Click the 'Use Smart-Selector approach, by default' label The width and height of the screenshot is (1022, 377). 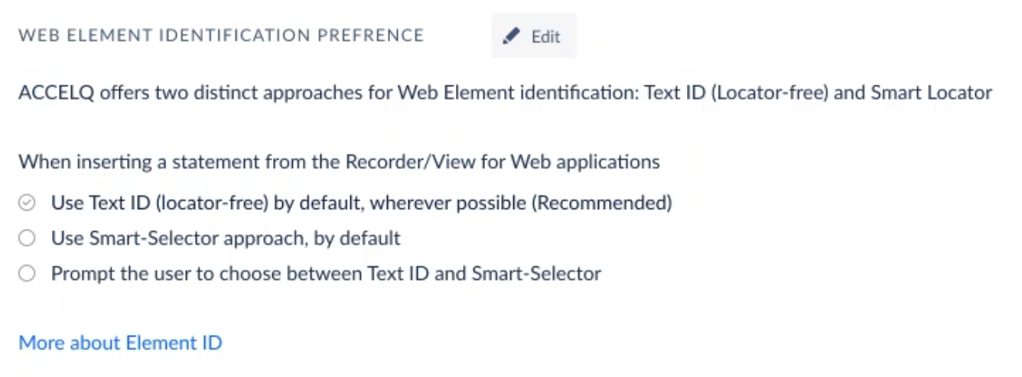pyautogui.click(x=226, y=238)
